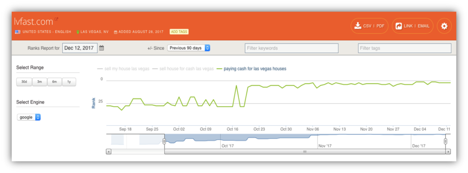Viewport: 468px width, 173px height.
Task: Click the PDF export link
Action: click(x=380, y=26)
